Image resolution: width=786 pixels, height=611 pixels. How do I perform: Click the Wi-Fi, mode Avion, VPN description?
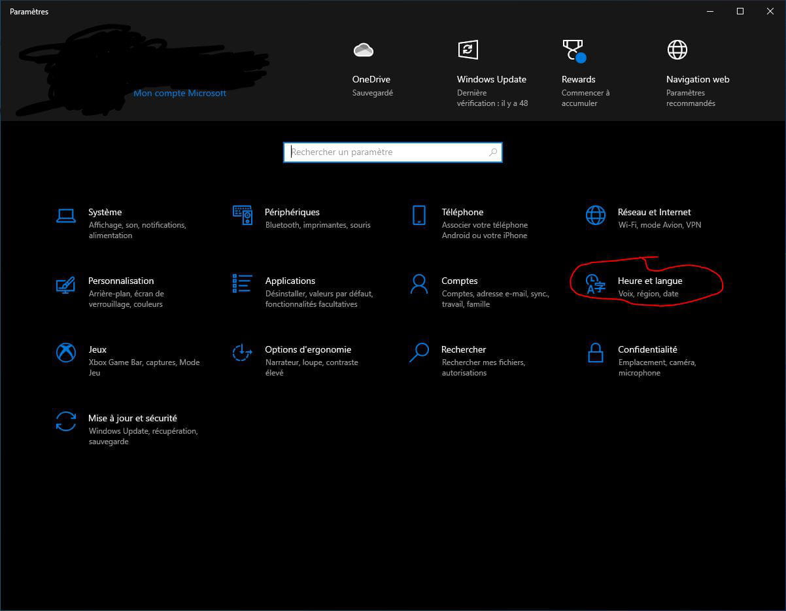[x=659, y=225]
